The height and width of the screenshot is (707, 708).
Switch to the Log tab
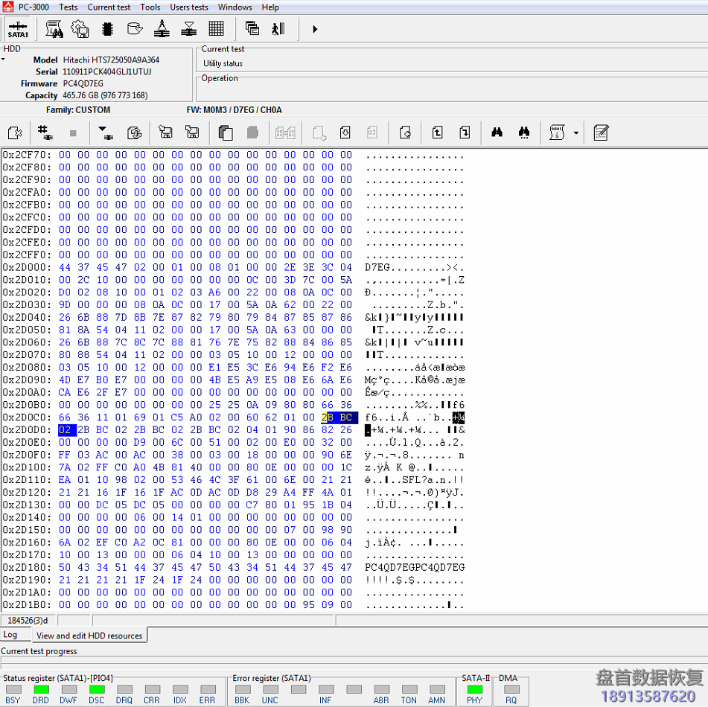(10, 635)
